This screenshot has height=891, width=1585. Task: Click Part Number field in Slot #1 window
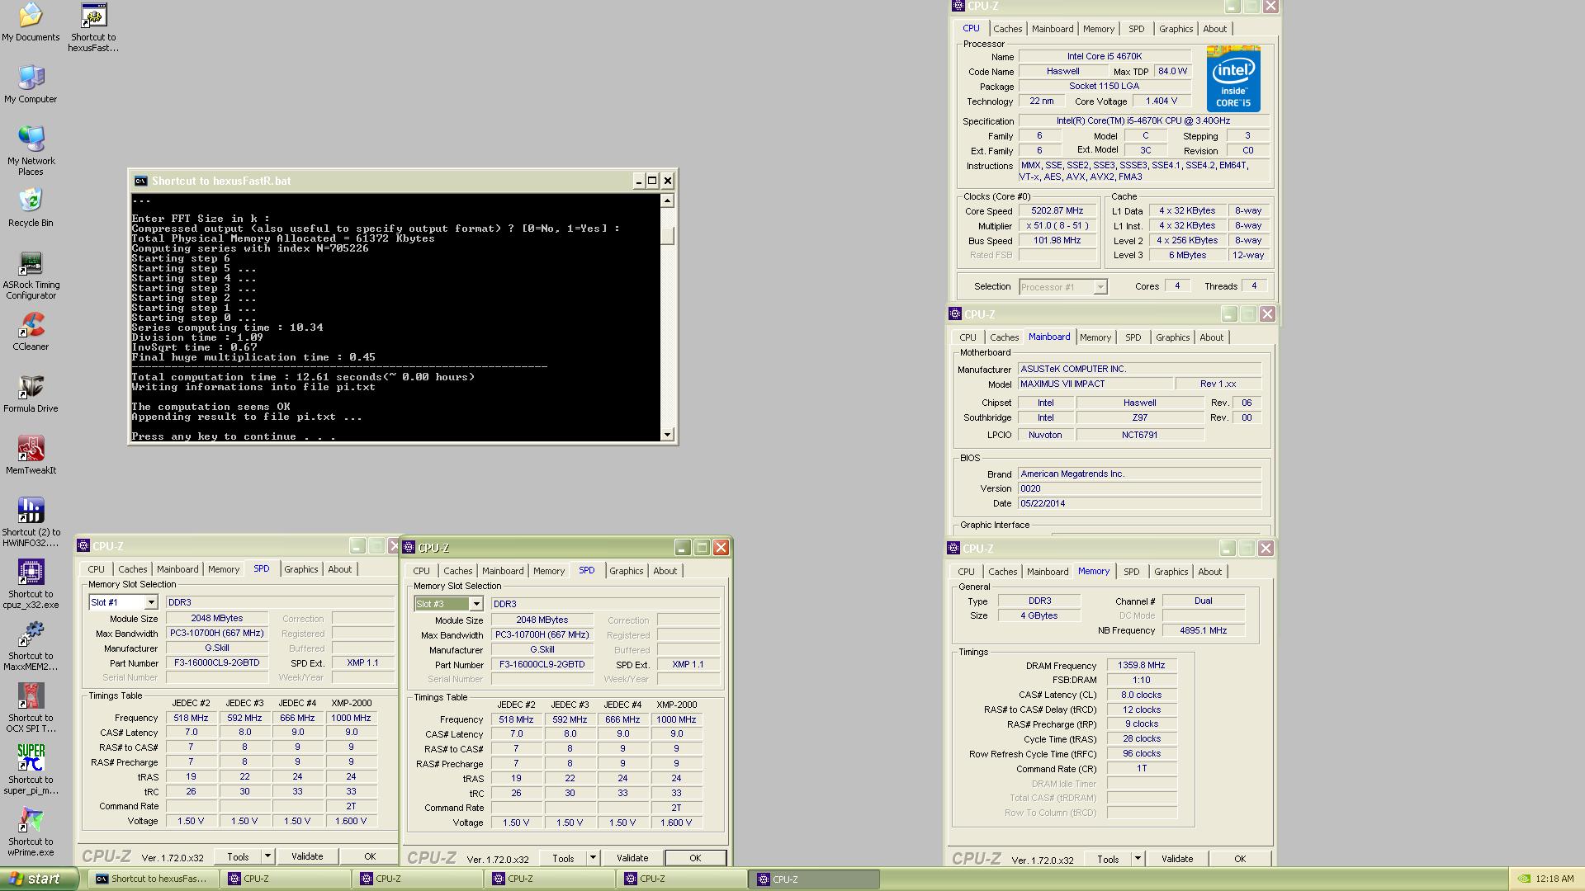pyautogui.click(x=217, y=662)
